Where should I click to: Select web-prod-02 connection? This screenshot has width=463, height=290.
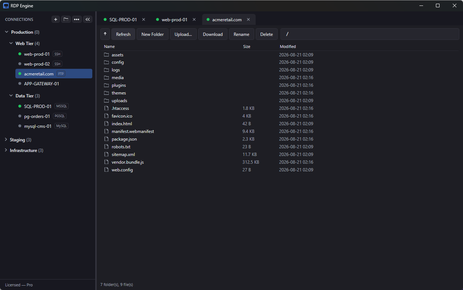(54, 64)
